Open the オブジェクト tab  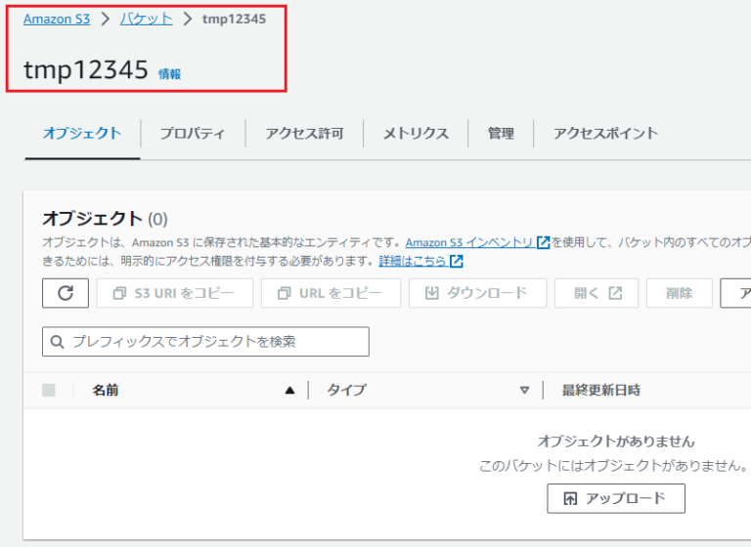tap(82, 133)
